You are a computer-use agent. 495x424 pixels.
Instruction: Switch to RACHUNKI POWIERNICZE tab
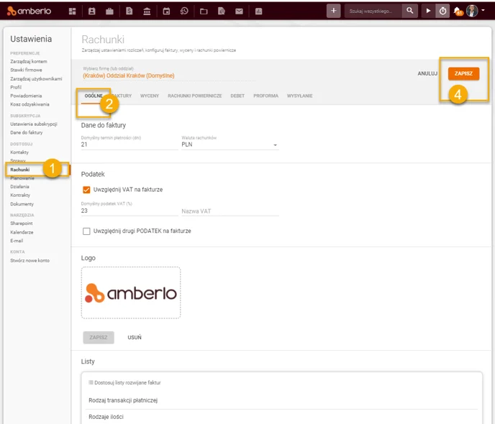195,96
